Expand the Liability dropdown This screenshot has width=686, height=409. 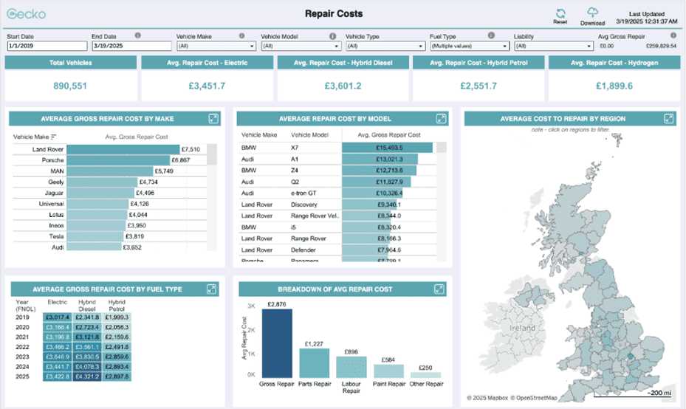click(554, 46)
